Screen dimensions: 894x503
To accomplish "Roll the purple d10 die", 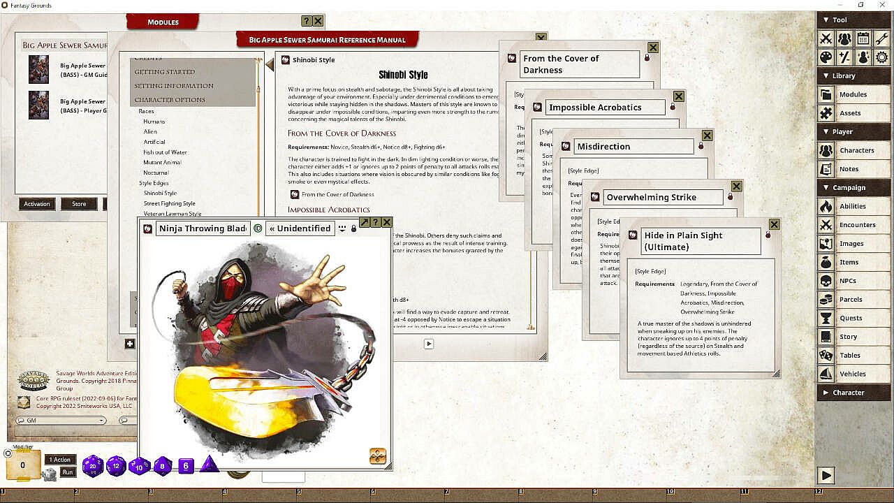I will (x=140, y=466).
